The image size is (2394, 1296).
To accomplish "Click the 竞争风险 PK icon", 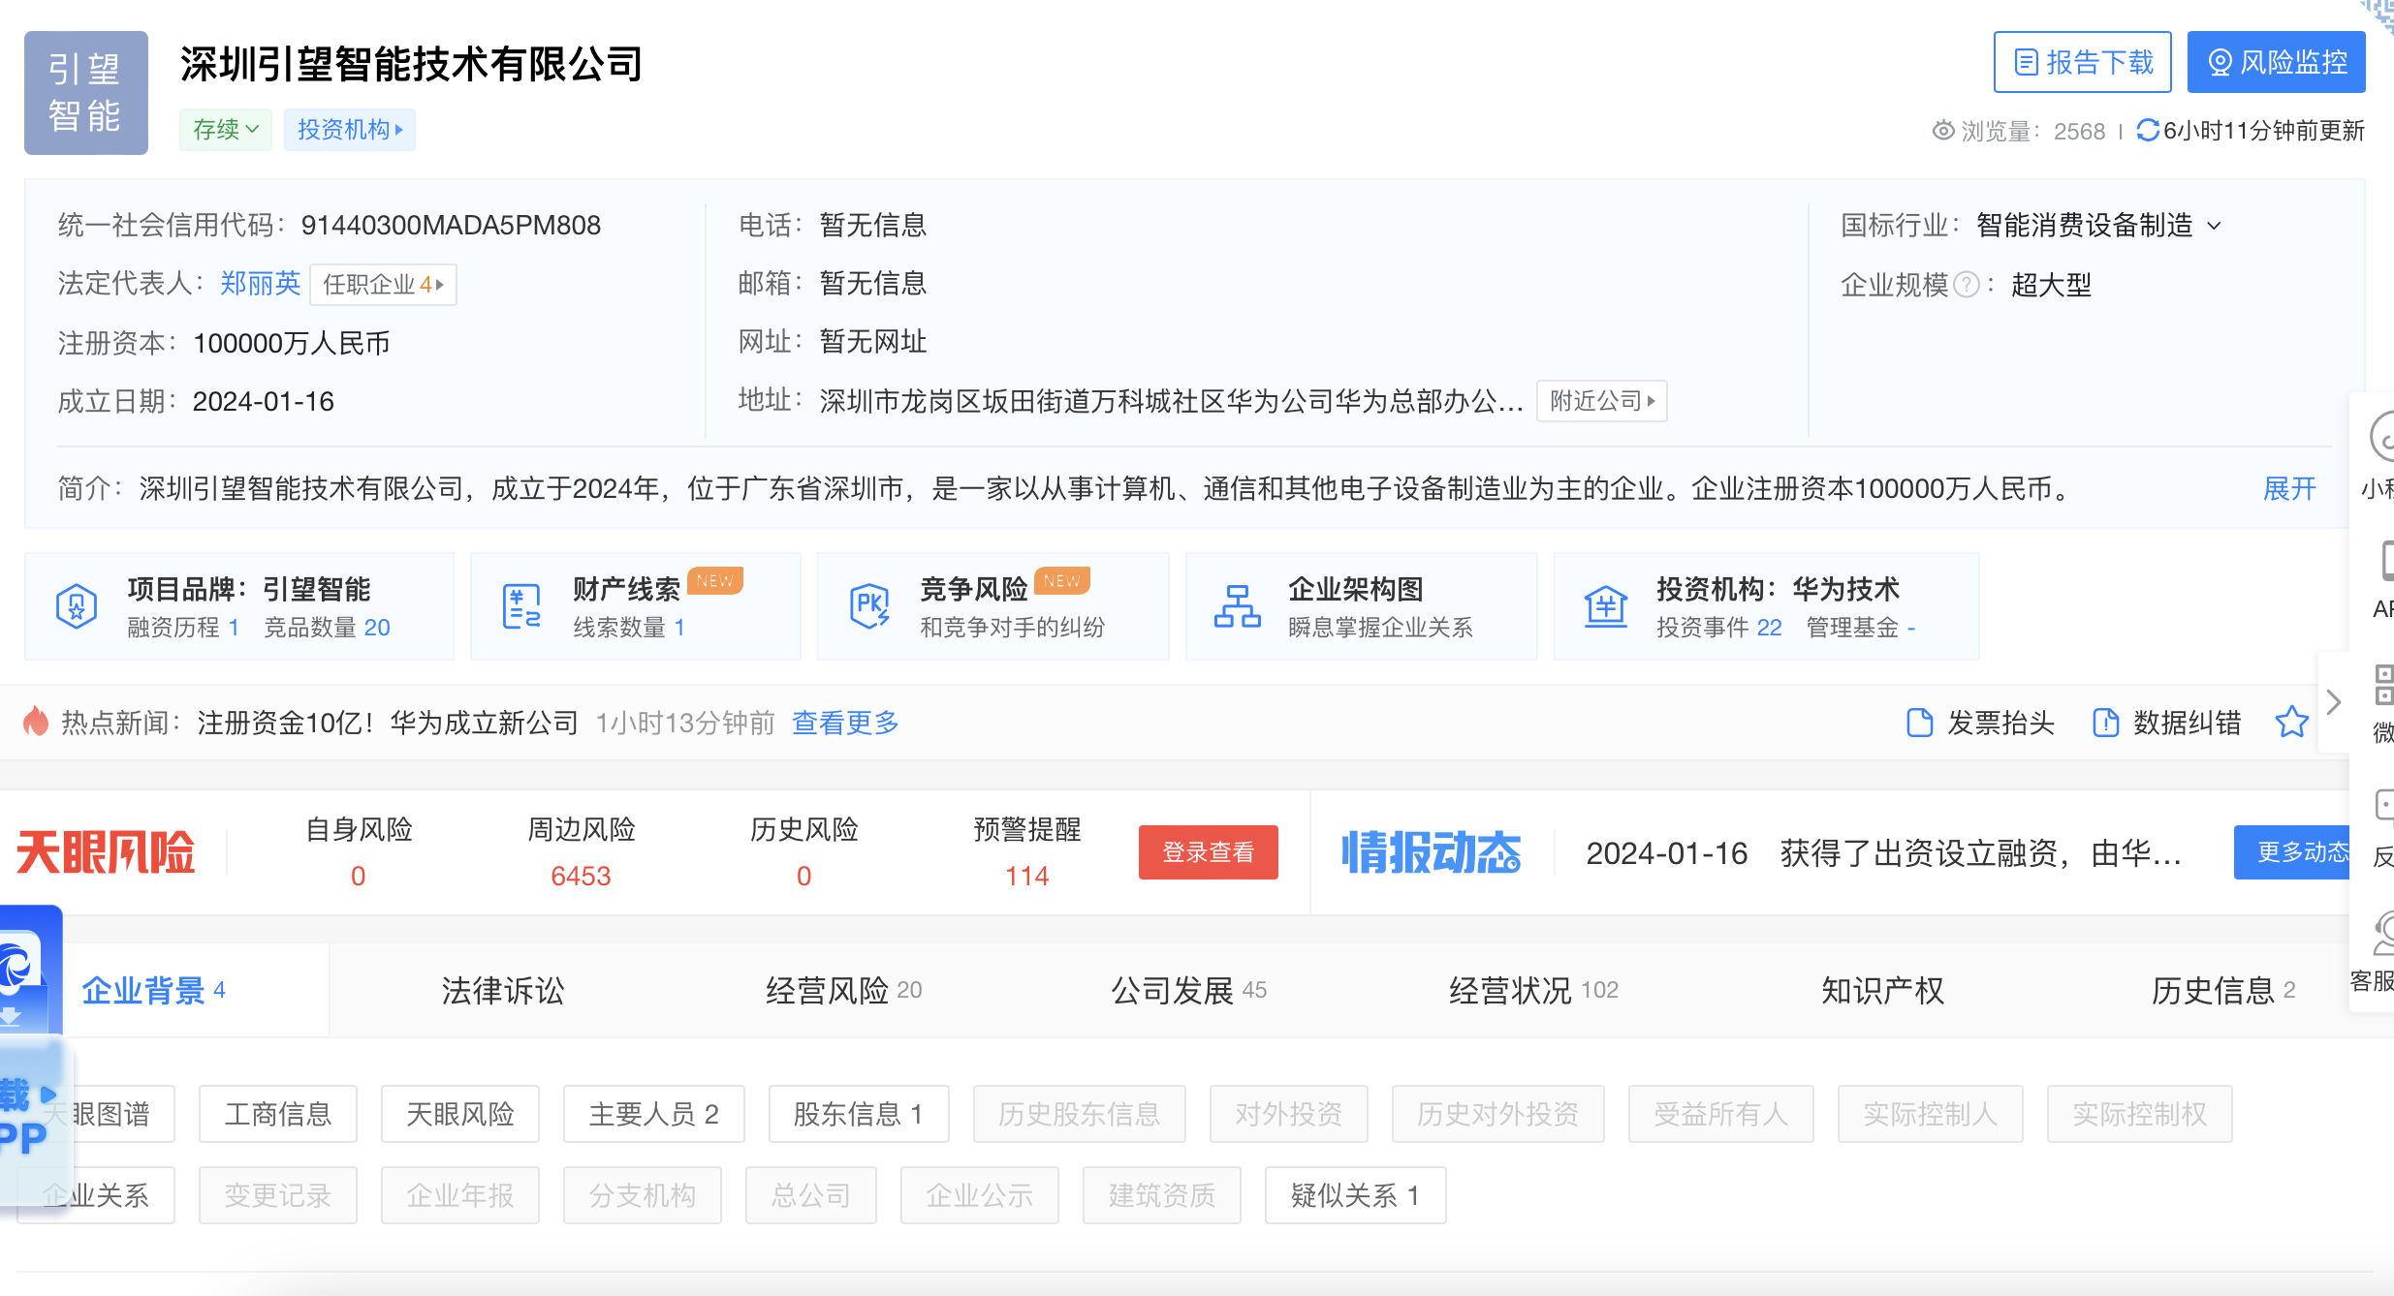I will pyautogui.click(x=869, y=607).
